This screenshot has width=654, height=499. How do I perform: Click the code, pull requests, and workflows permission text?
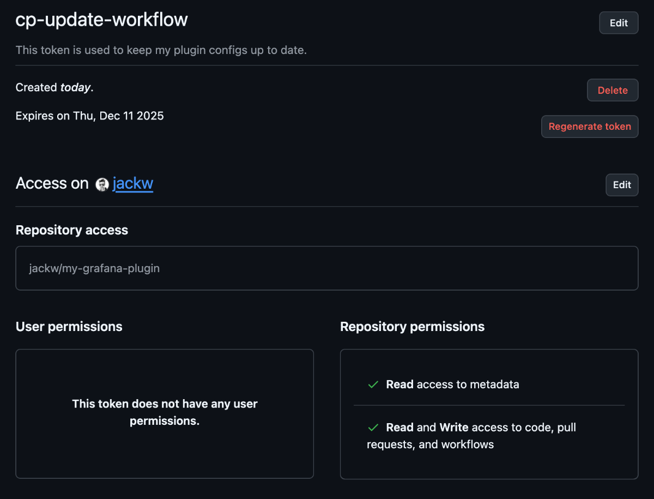(471, 436)
